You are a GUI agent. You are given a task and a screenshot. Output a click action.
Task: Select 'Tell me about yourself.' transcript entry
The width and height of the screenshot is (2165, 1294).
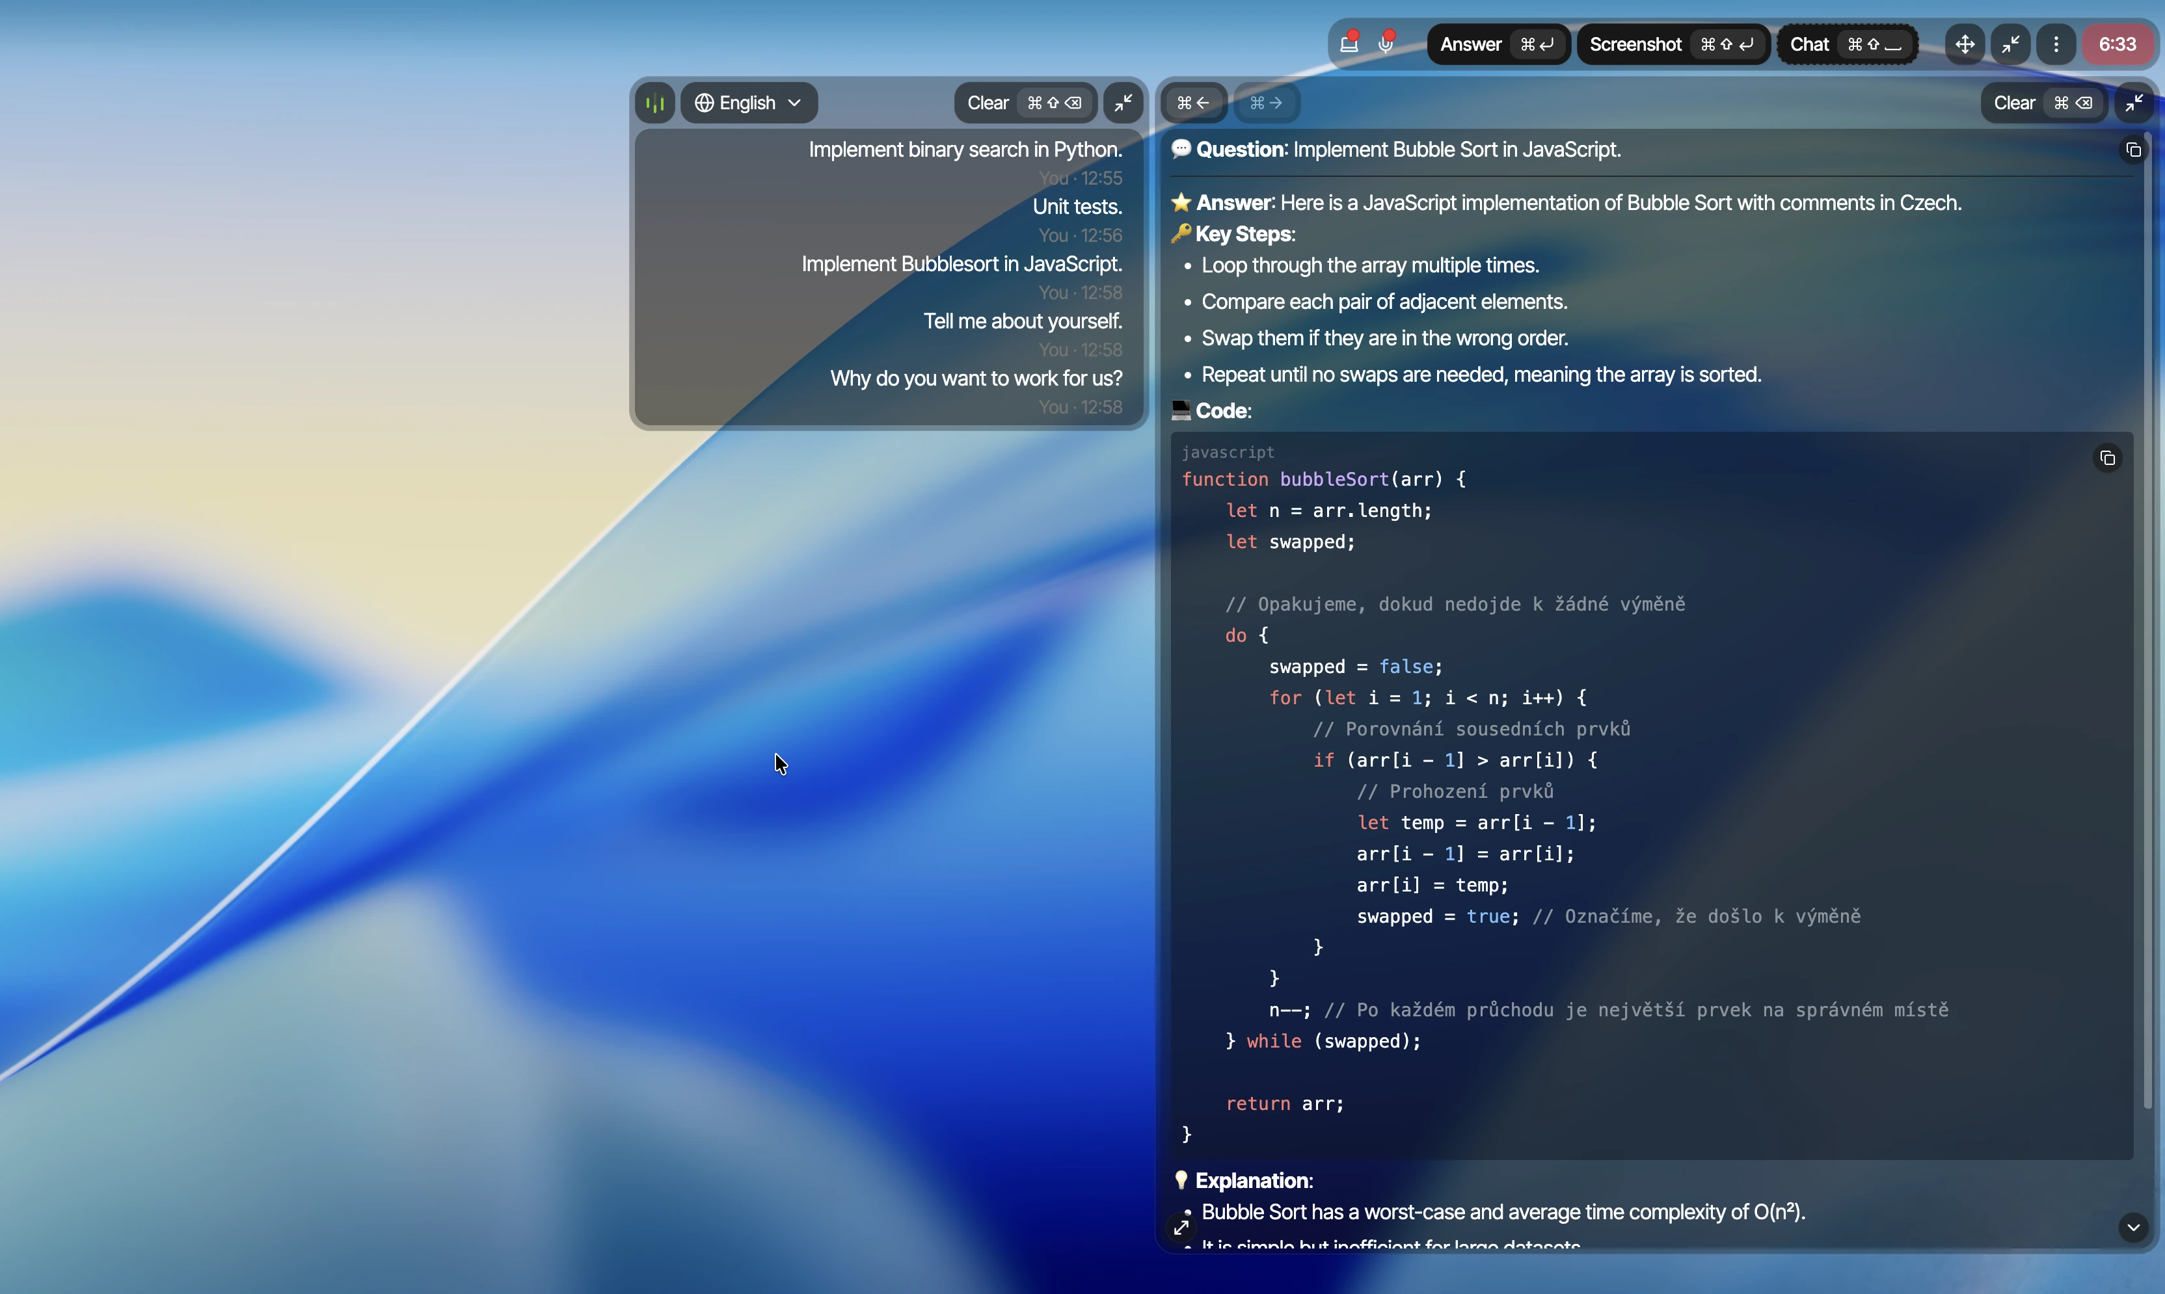(1022, 321)
